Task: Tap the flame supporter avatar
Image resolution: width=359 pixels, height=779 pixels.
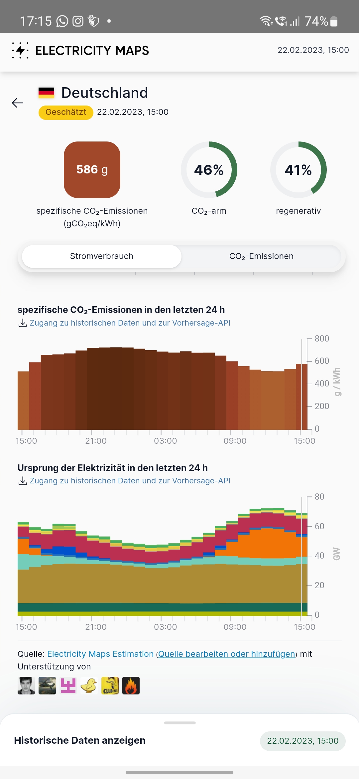Action: coord(131,685)
